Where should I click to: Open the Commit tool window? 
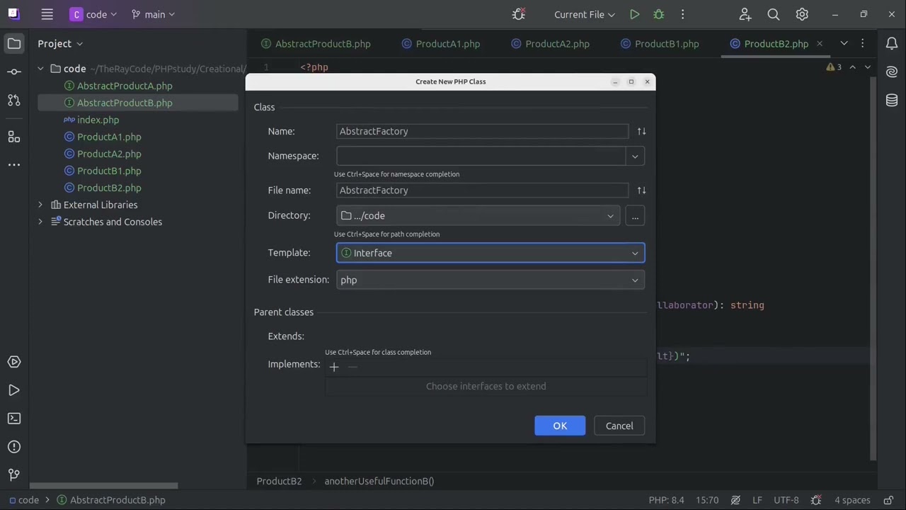point(14,72)
